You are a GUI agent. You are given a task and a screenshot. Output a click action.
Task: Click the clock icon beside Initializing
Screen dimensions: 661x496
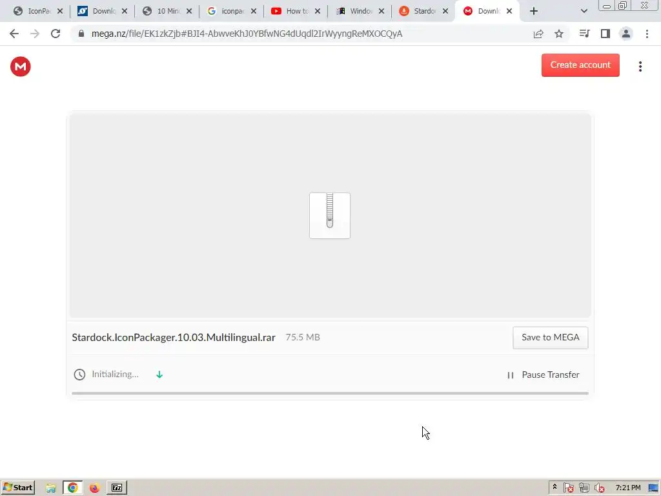pyautogui.click(x=79, y=375)
